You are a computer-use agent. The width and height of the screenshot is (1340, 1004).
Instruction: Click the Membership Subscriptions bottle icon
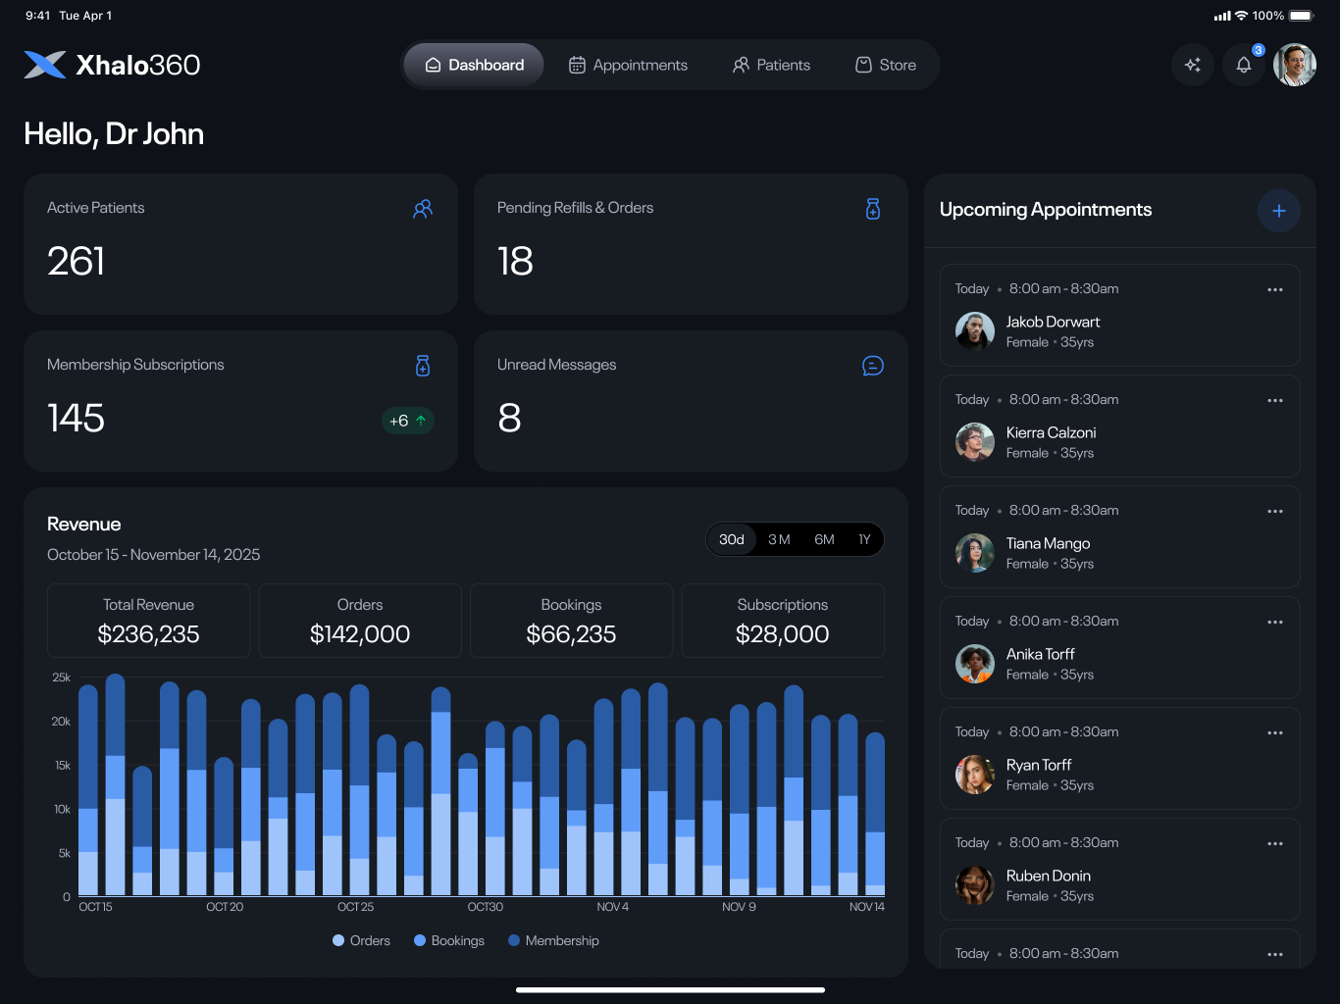click(423, 366)
